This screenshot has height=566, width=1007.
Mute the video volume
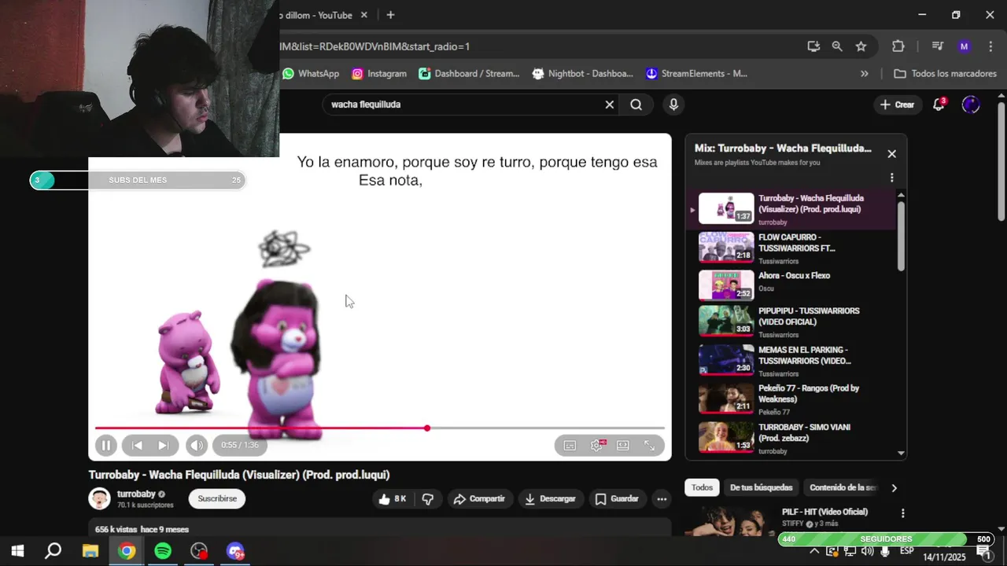click(x=197, y=445)
